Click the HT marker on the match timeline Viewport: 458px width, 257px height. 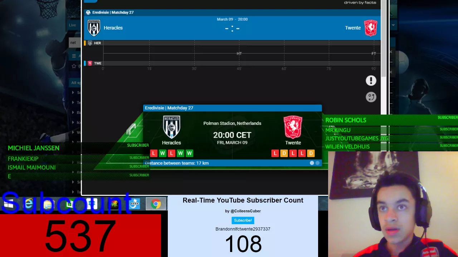[239, 54]
